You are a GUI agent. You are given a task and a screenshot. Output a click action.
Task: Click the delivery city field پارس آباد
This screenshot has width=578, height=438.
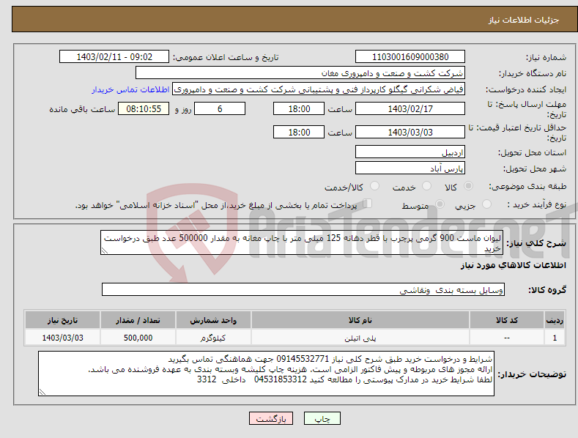(410, 168)
